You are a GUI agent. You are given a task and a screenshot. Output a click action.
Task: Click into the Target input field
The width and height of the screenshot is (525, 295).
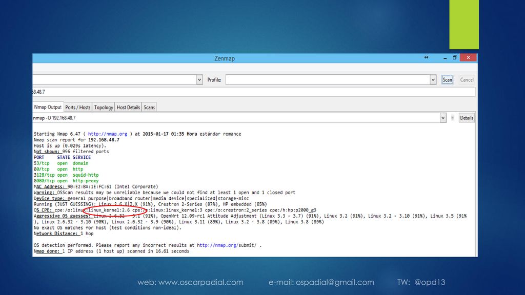coord(114,79)
